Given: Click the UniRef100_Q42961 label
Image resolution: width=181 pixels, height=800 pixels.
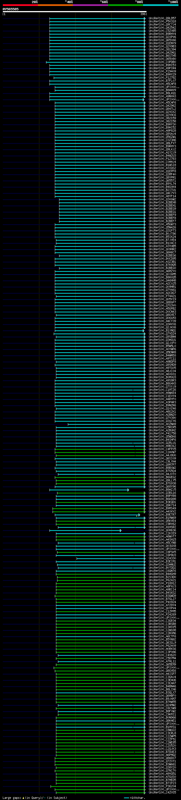Looking at the screenshot, I should [x=162, y=53].
